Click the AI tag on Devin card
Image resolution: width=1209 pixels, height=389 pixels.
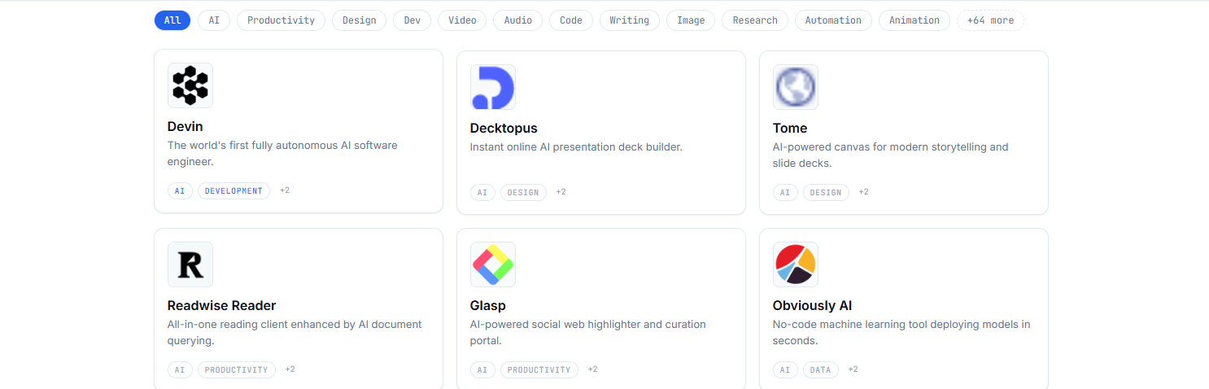coord(180,190)
